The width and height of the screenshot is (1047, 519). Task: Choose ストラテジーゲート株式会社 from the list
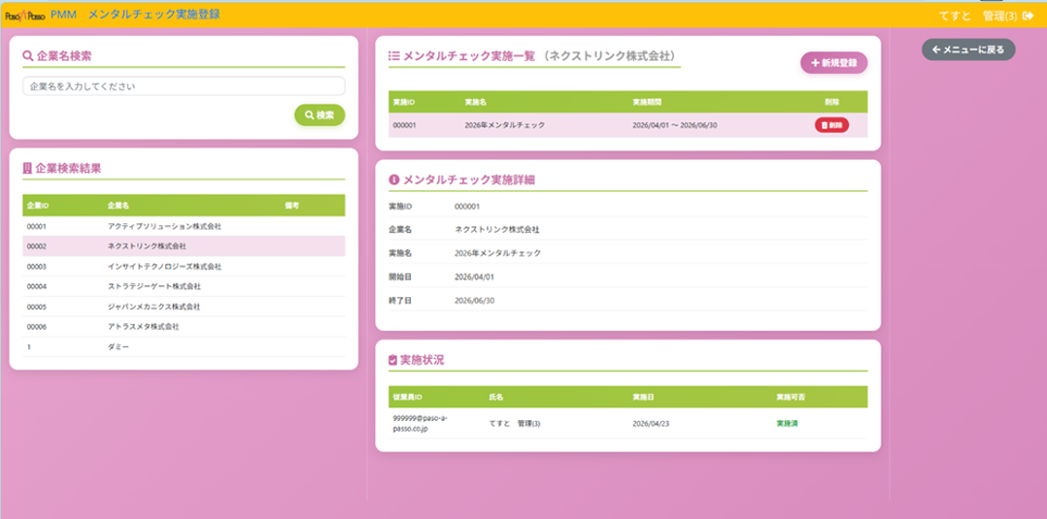tap(153, 287)
